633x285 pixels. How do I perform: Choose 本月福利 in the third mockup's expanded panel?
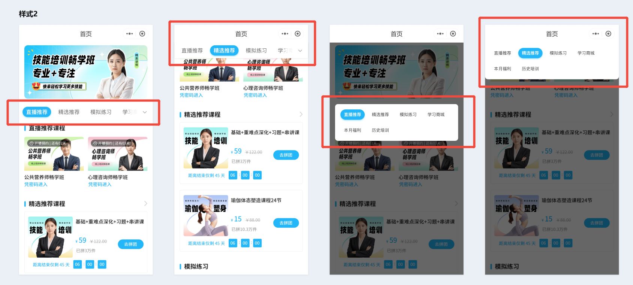coord(352,130)
